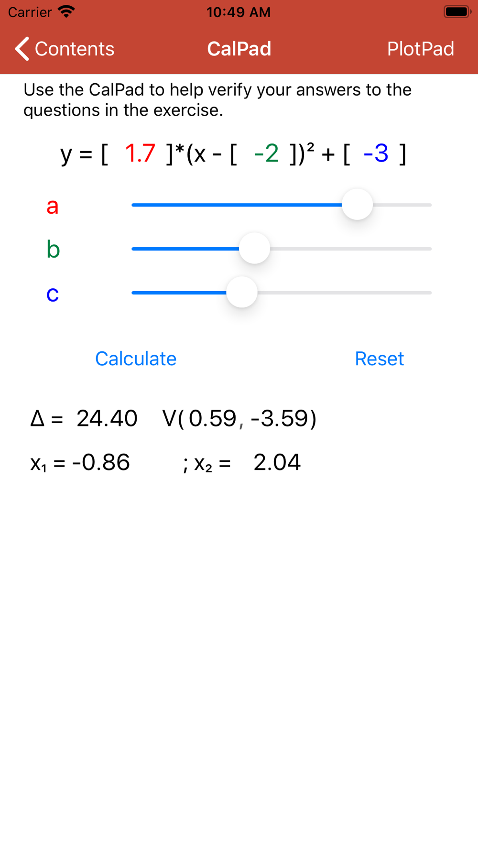478x850 pixels.
Task: Tap the back chevron icon
Action: pyautogui.click(x=22, y=49)
